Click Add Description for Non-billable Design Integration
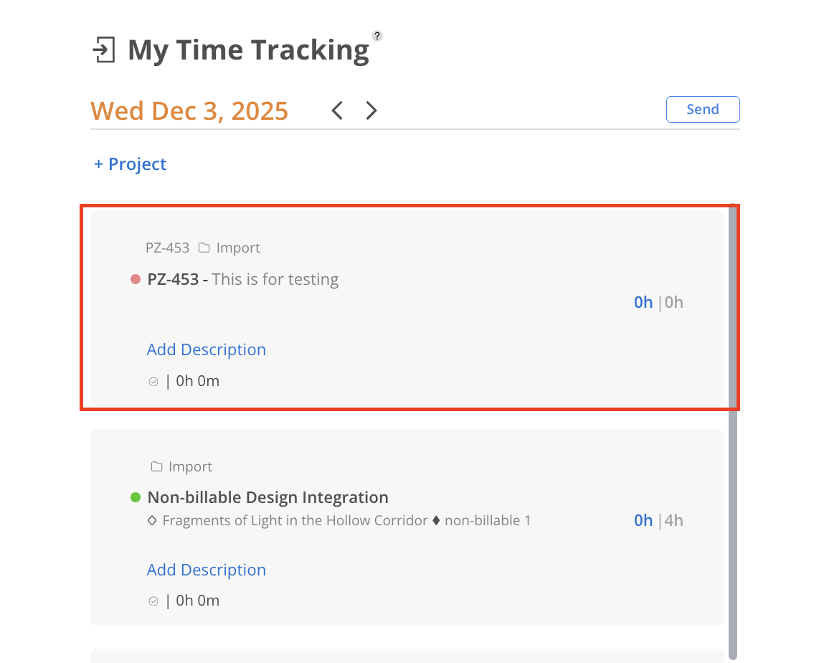 (206, 570)
